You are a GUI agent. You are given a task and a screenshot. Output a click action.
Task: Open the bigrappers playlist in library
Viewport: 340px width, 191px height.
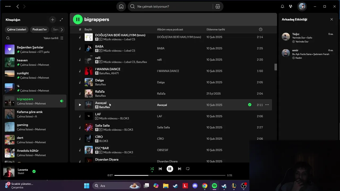(x=35, y=101)
